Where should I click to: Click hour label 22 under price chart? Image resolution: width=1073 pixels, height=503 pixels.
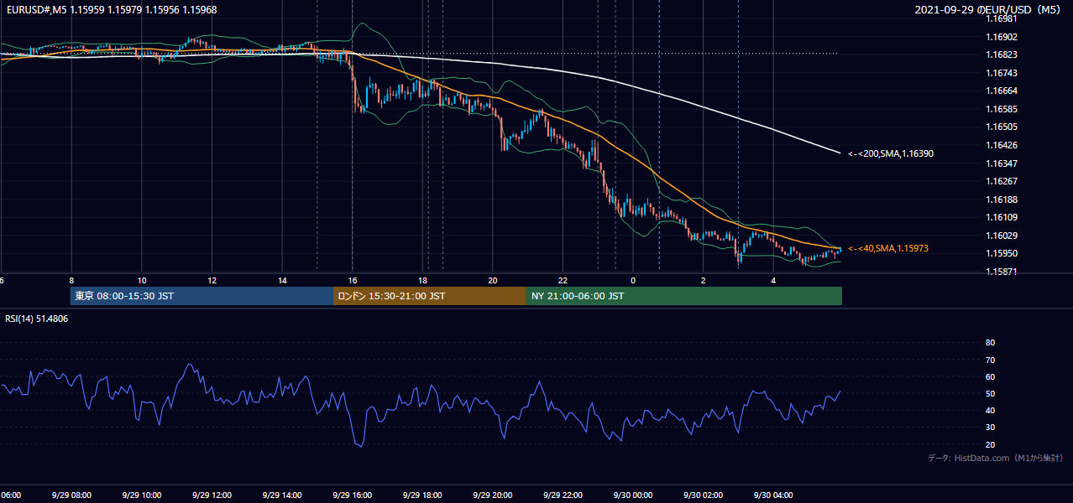(563, 280)
